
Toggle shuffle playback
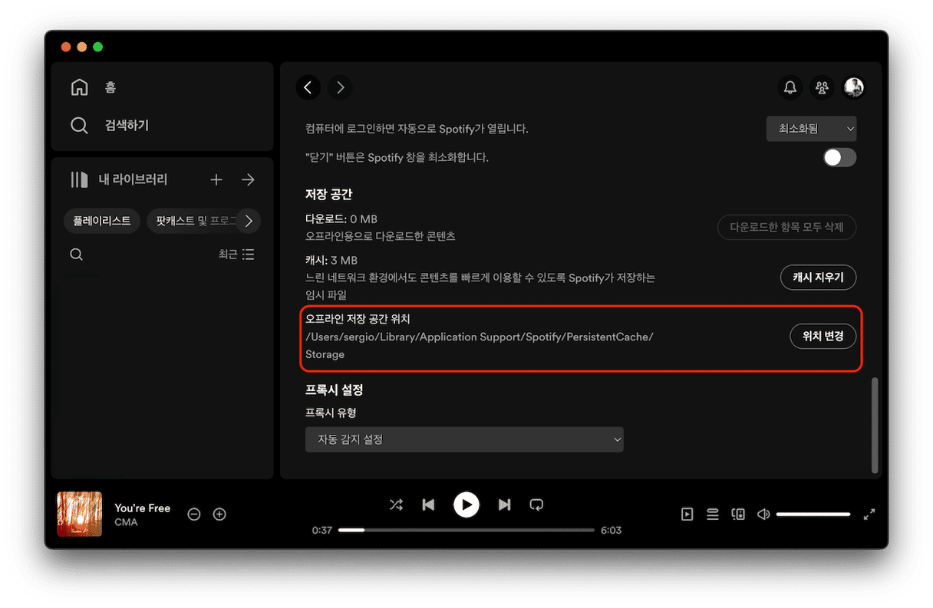(396, 504)
